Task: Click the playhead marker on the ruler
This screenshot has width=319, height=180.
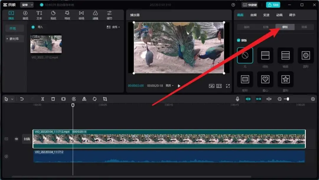Action: [x=73, y=105]
